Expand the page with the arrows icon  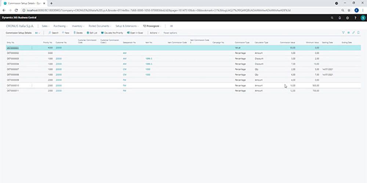pos(353,33)
